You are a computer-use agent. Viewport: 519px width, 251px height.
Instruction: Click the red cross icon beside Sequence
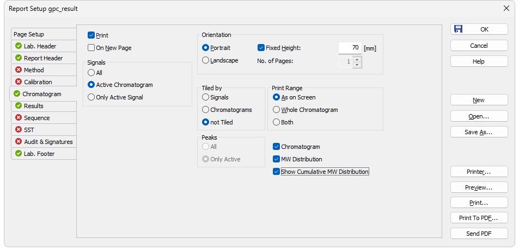pyautogui.click(x=19, y=117)
